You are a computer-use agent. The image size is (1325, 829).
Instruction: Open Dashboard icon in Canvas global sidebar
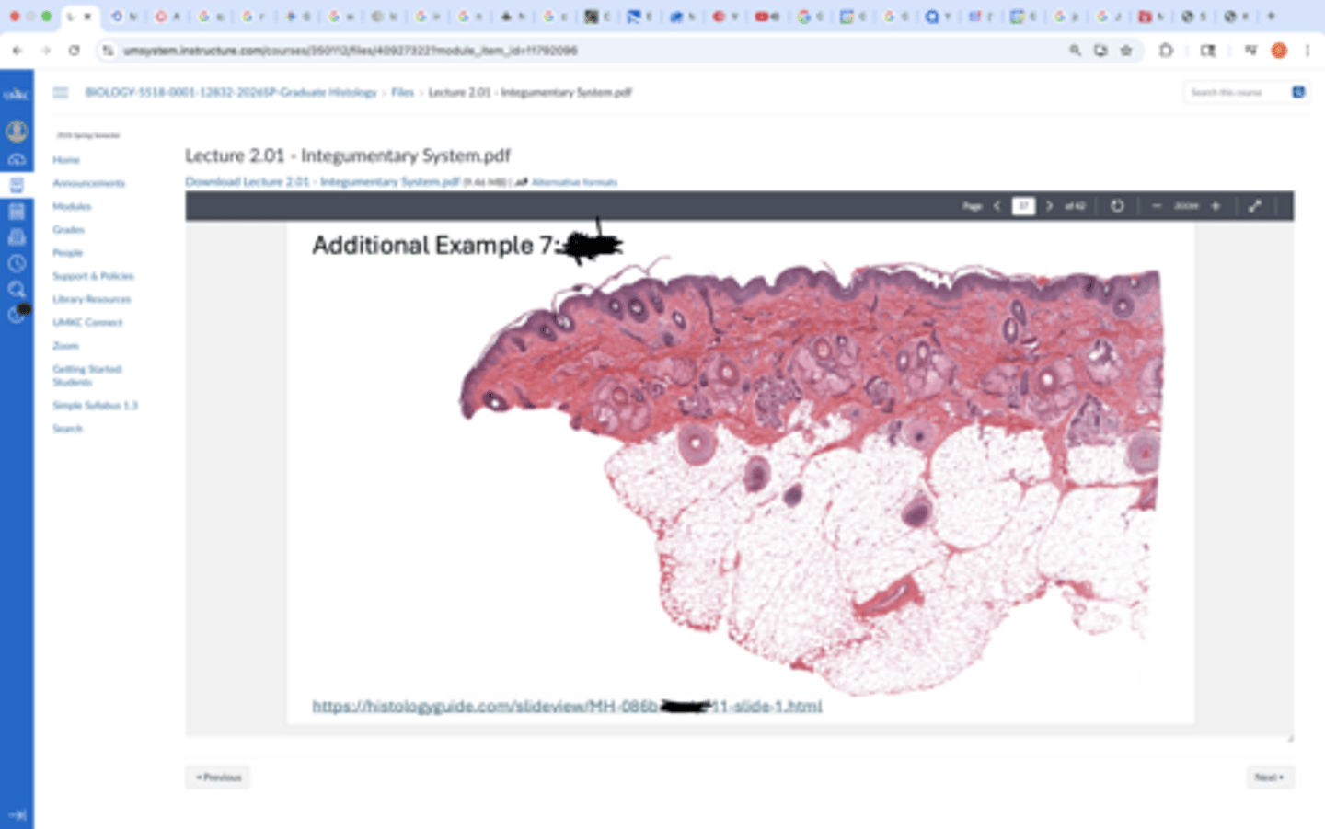click(x=17, y=160)
